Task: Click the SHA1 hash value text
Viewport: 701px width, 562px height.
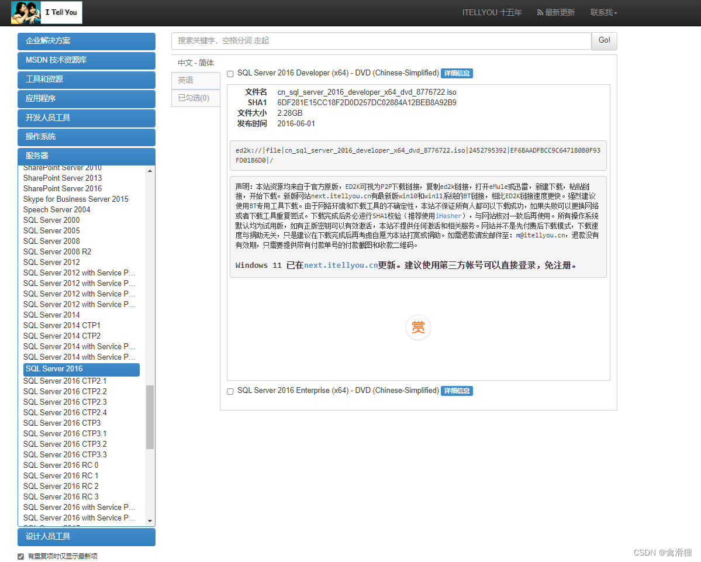Action: pyautogui.click(x=367, y=103)
